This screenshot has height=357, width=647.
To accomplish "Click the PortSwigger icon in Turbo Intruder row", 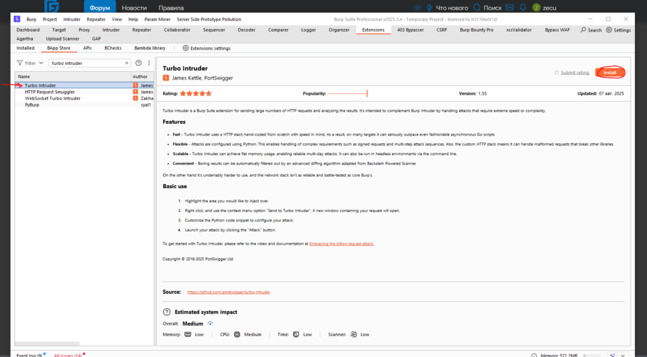I will pos(135,85).
